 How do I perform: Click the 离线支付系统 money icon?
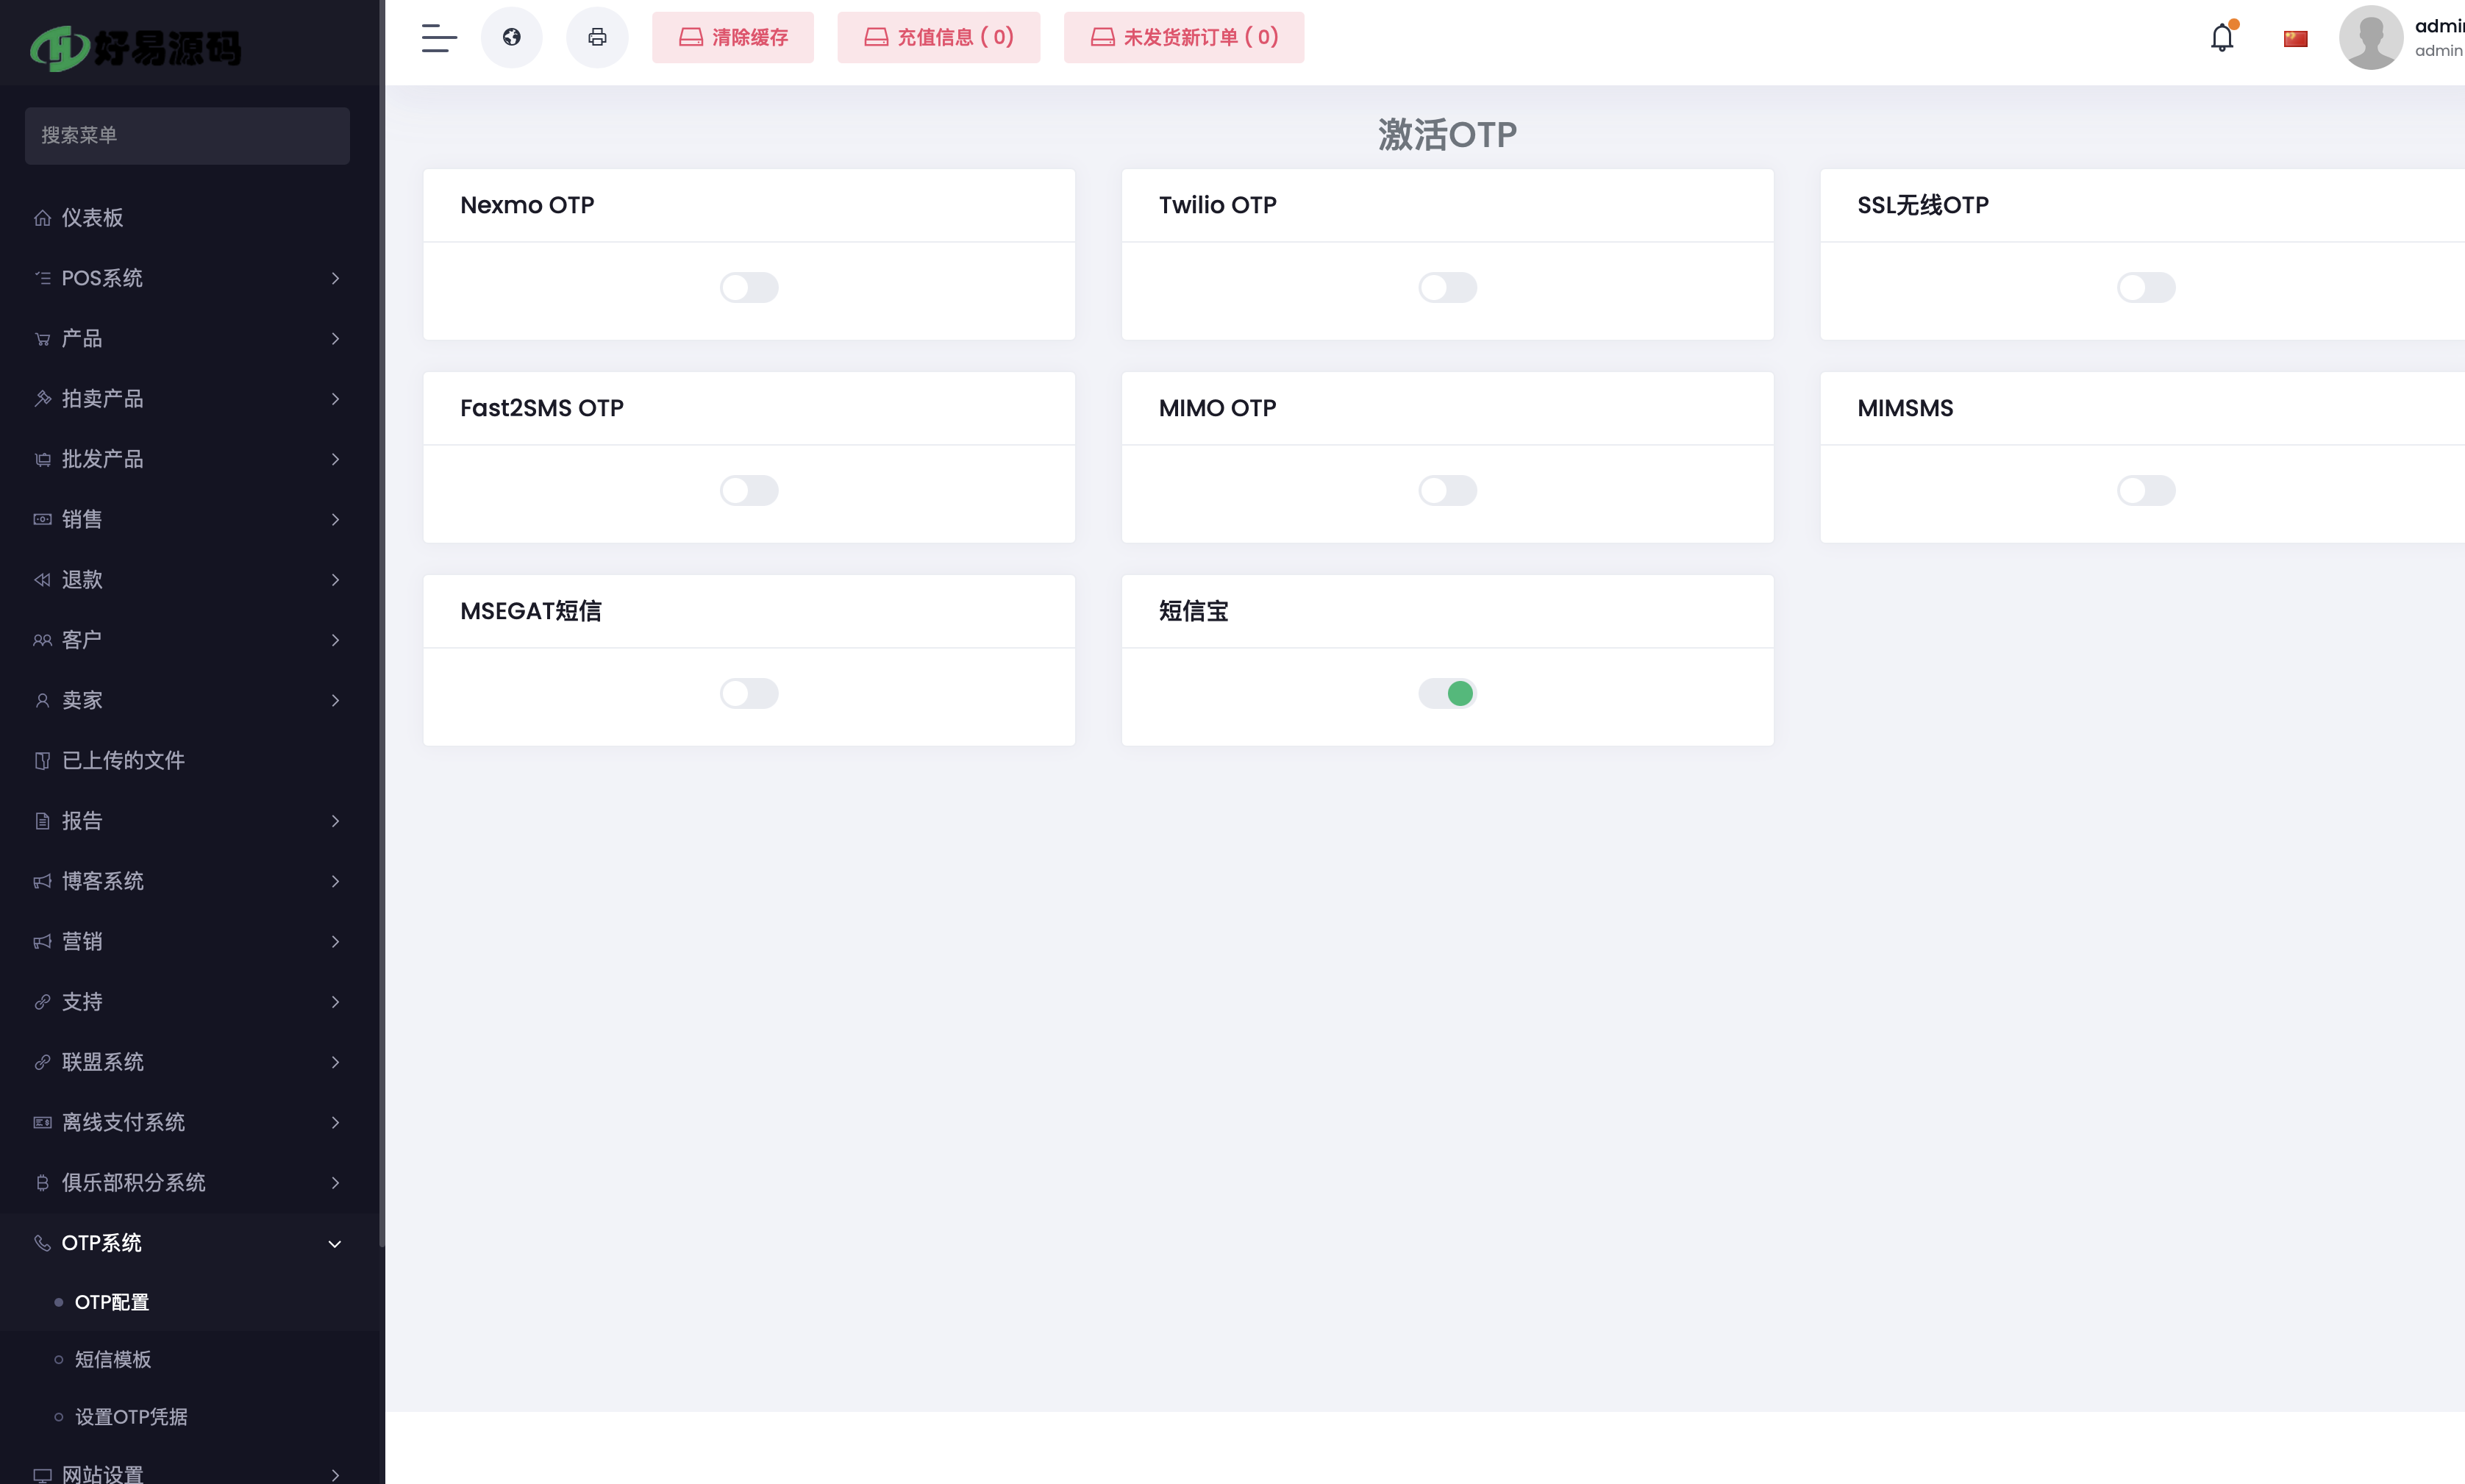coord(42,1123)
